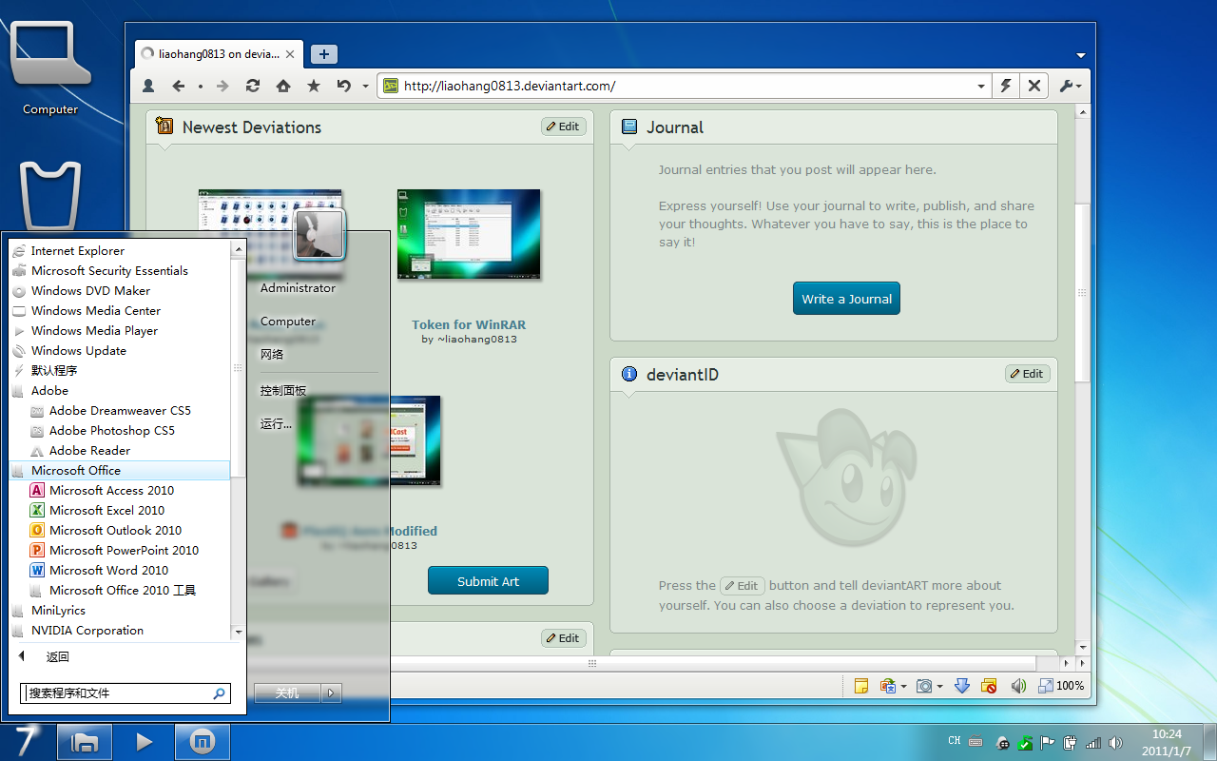Open the tab list dropdown arrow
1217x761 pixels.
pyautogui.click(x=1081, y=55)
